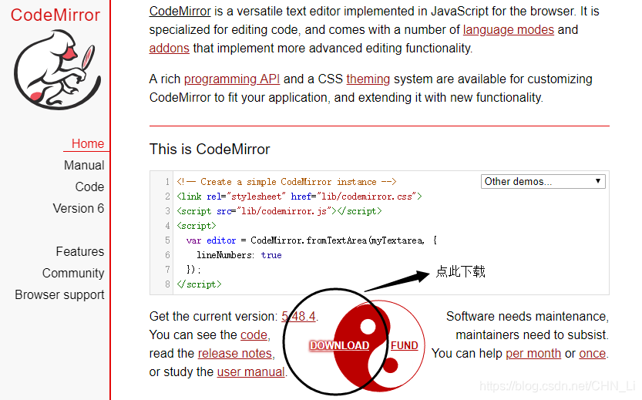Click line number 5 in the editor gutter

point(167,240)
